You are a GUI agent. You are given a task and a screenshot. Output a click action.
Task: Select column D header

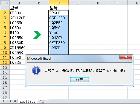[x=78, y=3]
